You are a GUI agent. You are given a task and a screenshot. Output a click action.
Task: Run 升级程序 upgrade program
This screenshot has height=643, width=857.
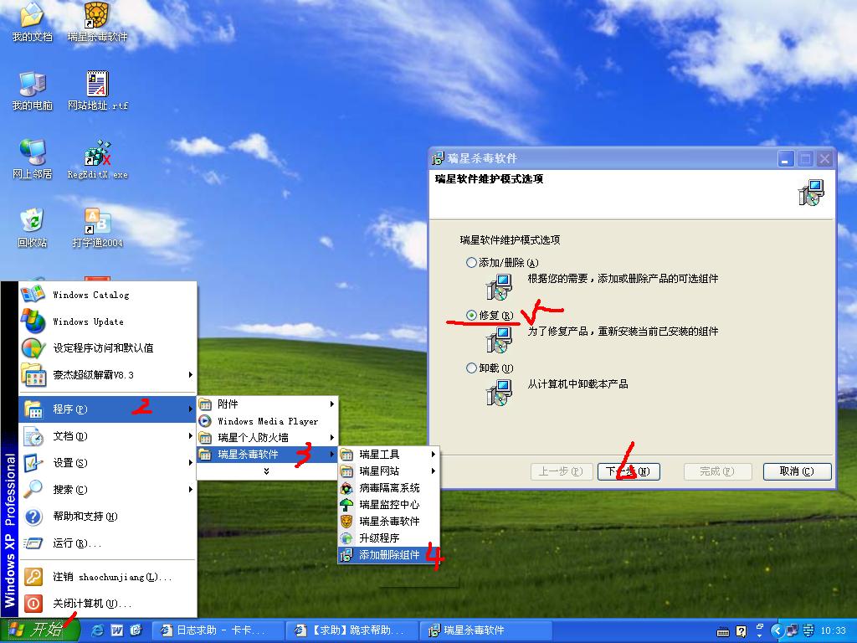pos(388,538)
